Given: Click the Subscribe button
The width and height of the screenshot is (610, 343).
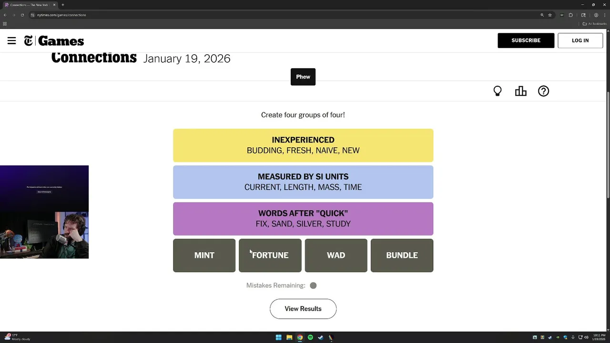Looking at the screenshot, I should click(526, 40).
